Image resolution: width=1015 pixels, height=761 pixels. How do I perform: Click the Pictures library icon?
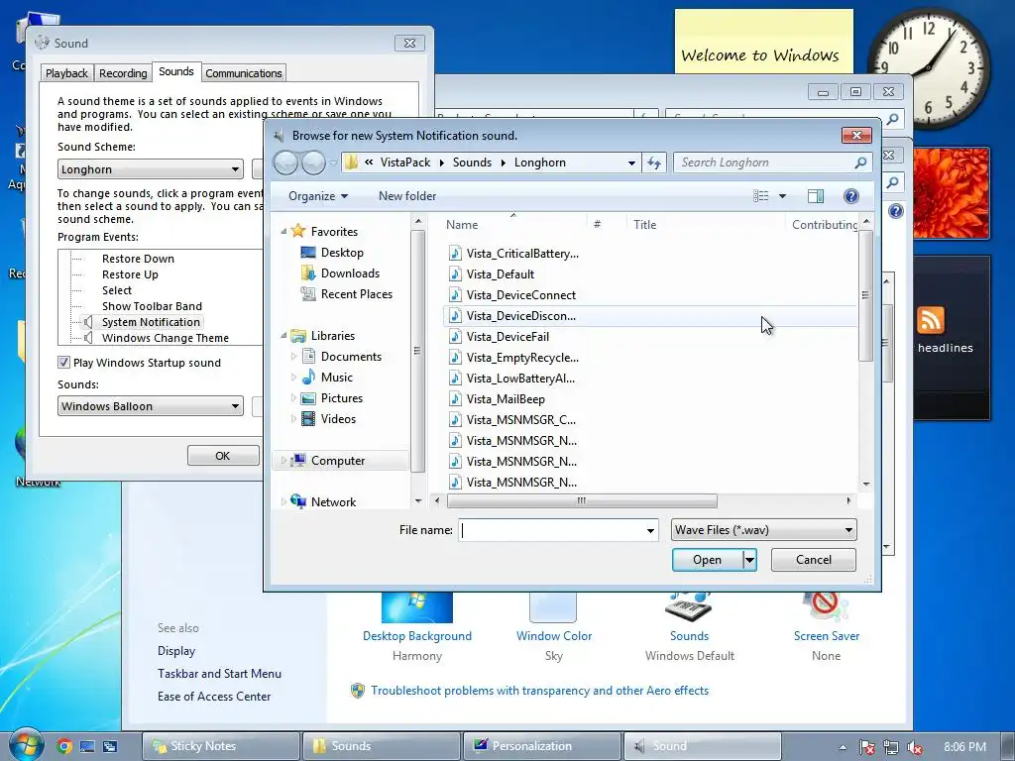point(309,398)
